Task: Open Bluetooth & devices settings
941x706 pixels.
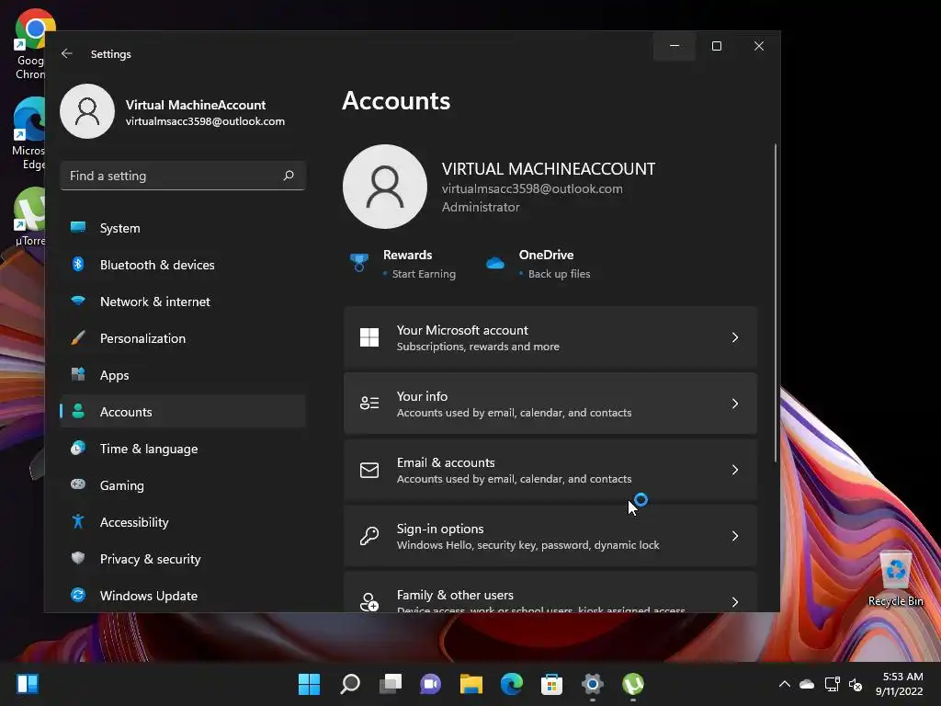Action: (x=183, y=265)
